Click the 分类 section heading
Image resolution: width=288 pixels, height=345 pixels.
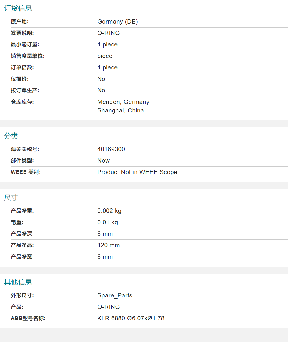point(11,136)
